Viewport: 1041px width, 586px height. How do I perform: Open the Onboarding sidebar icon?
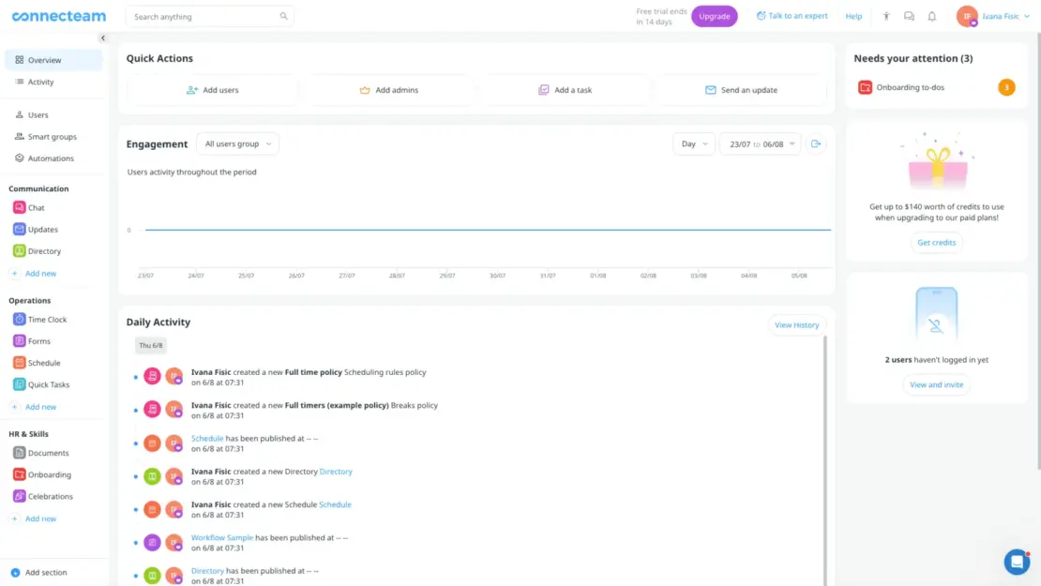(x=20, y=474)
